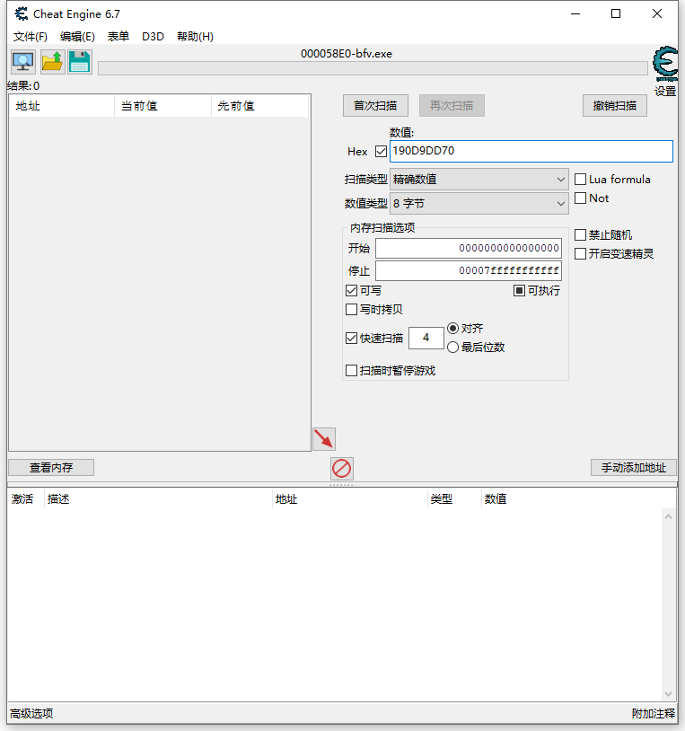
Task: Toggle the 可执行 checkbox
Action: point(519,291)
